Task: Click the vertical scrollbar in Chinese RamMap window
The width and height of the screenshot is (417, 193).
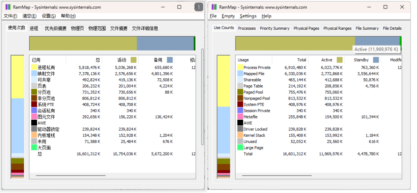Action: [202, 96]
